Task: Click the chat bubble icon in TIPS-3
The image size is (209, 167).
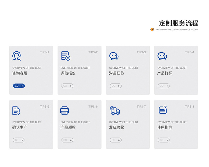Action: click(x=114, y=56)
